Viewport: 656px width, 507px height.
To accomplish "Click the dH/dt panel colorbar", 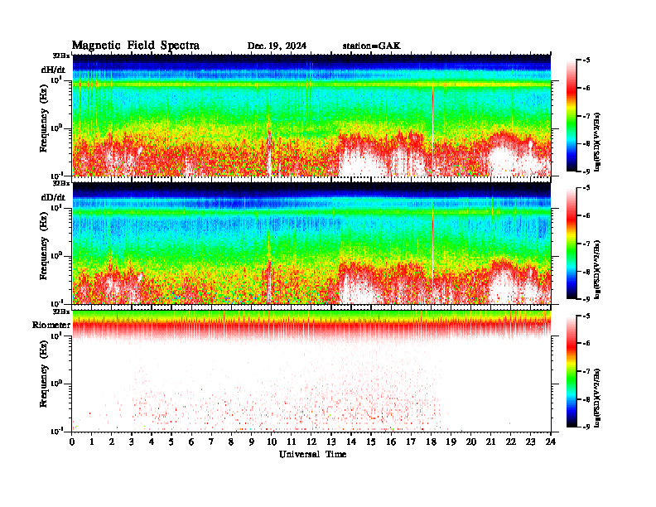I will (x=572, y=116).
